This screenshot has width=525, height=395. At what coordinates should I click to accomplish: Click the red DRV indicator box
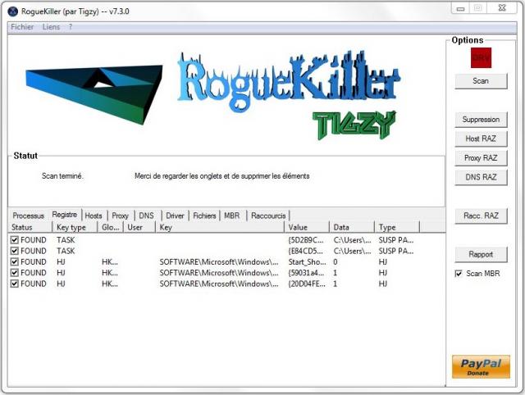[482, 58]
